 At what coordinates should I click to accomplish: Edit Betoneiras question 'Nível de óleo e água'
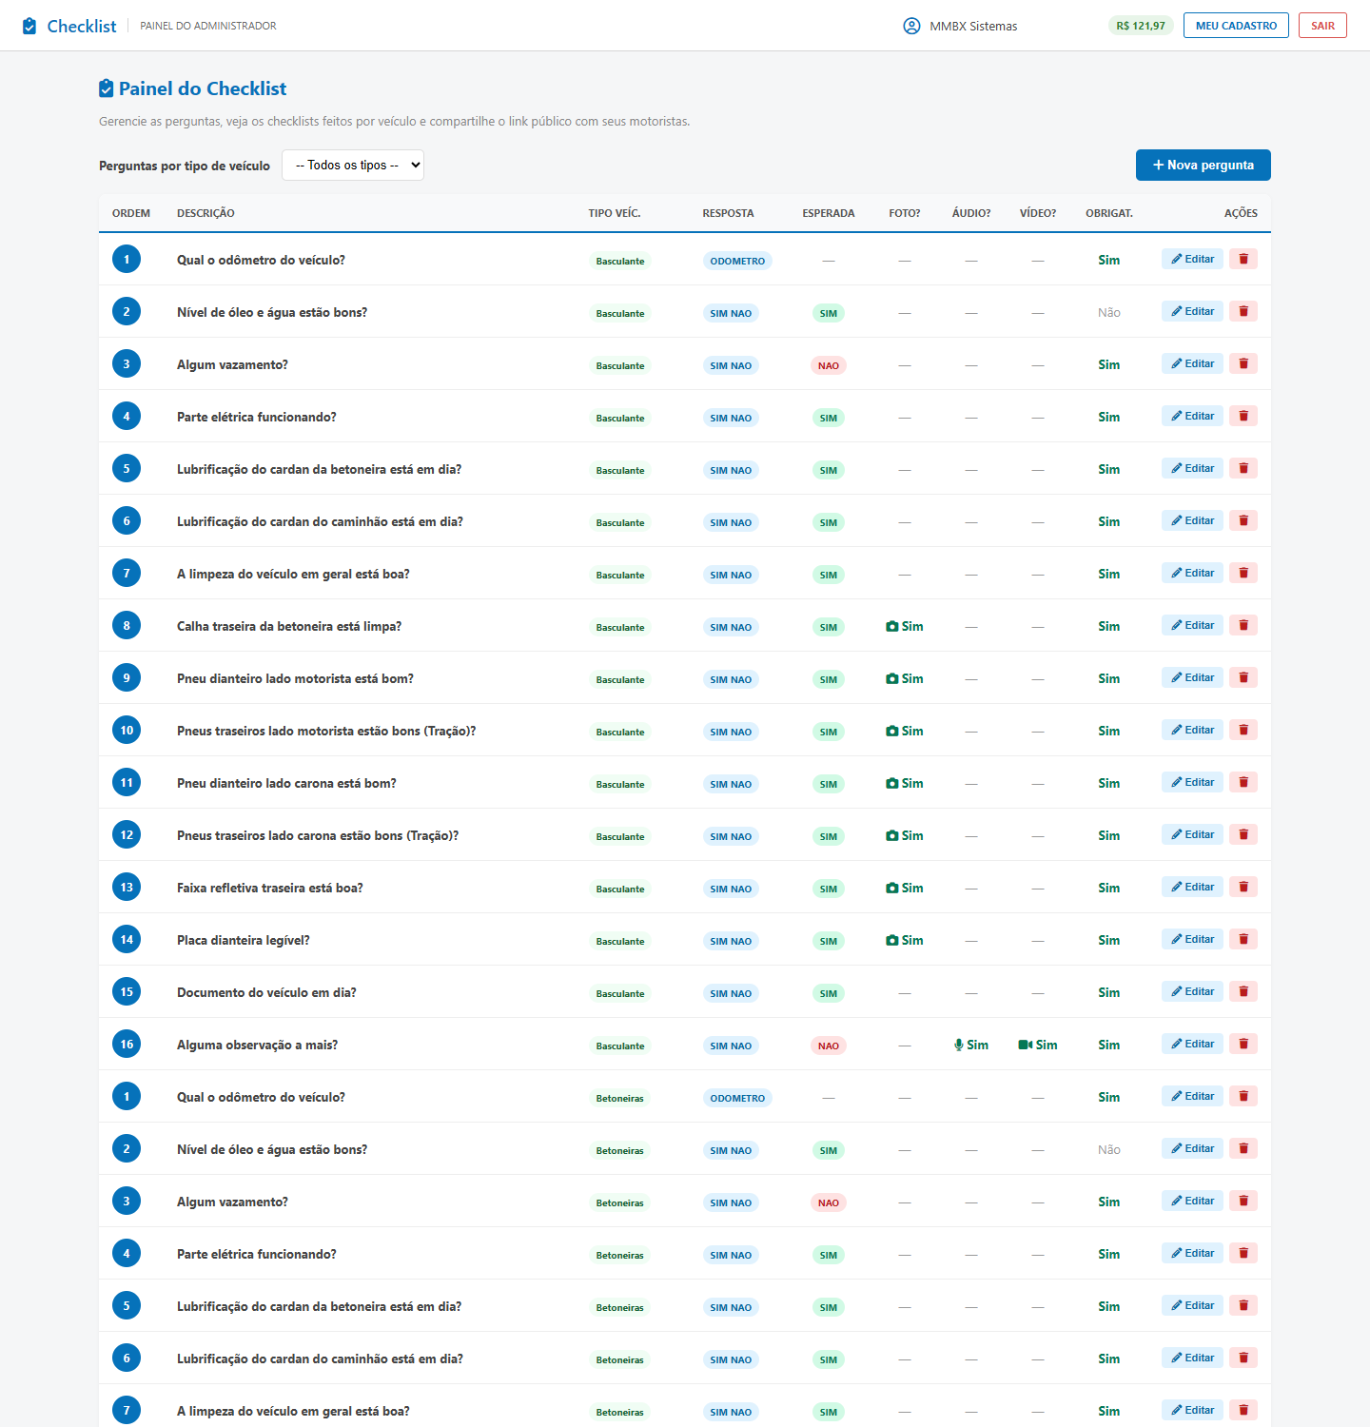[x=1193, y=1148]
